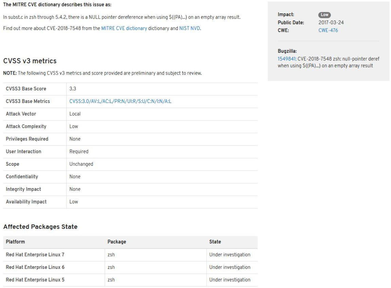
Task: Open the MITRE CVE dictionary link
Action: point(124,28)
